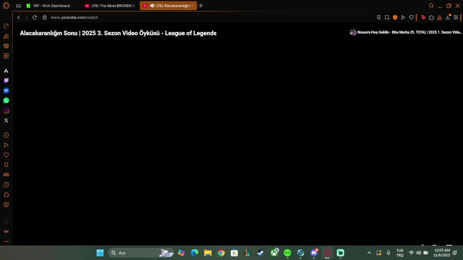This screenshot has height=260, width=463.
Task: Open GX Cleaner broom icon in sidebar
Action: tap(6, 36)
